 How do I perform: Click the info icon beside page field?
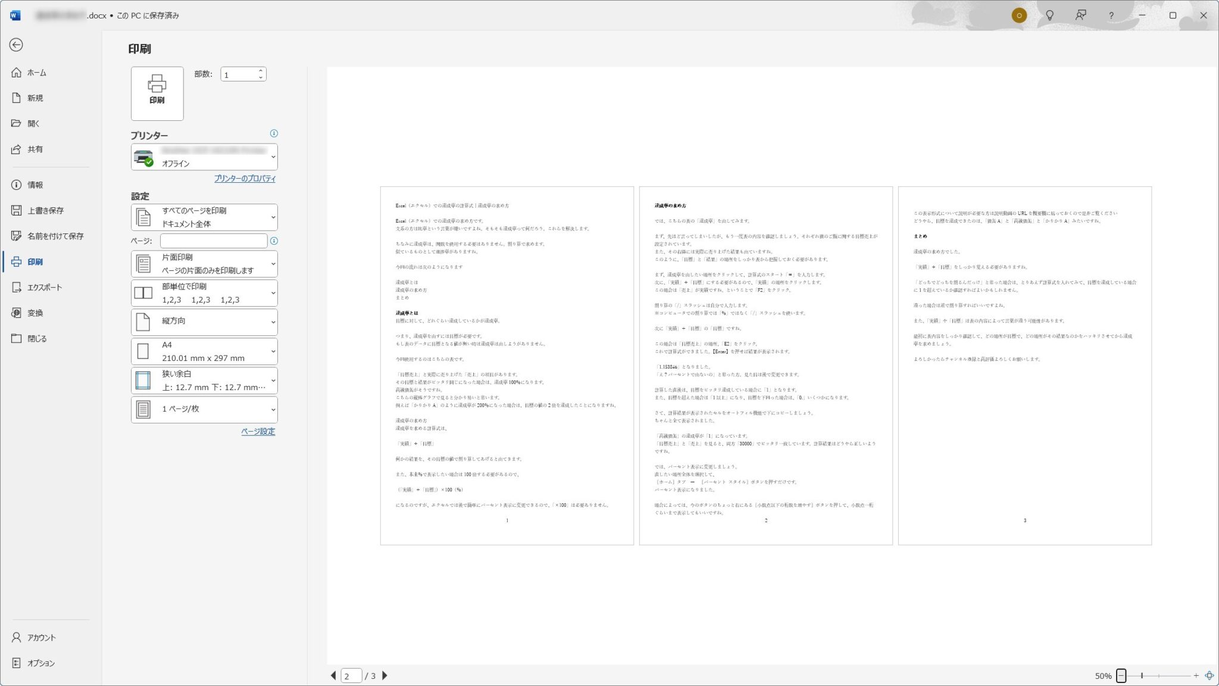pos(274,241)
